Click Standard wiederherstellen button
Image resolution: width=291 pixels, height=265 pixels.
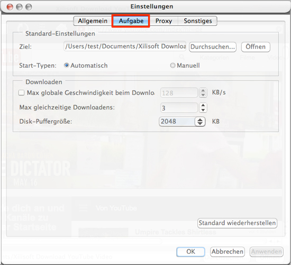[x=237, y=223]
